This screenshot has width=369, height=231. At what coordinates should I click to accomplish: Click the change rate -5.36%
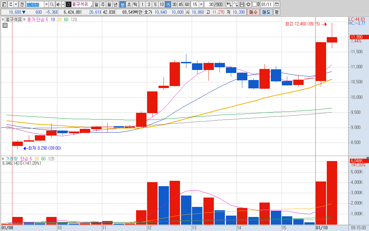[52, 12]
